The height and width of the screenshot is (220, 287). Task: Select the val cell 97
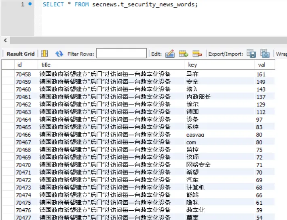point(265,120)
